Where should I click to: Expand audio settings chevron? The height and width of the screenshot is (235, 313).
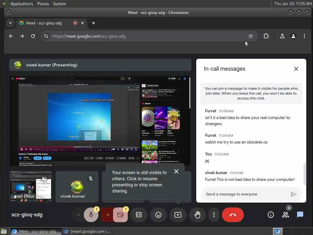pos(79,215)
